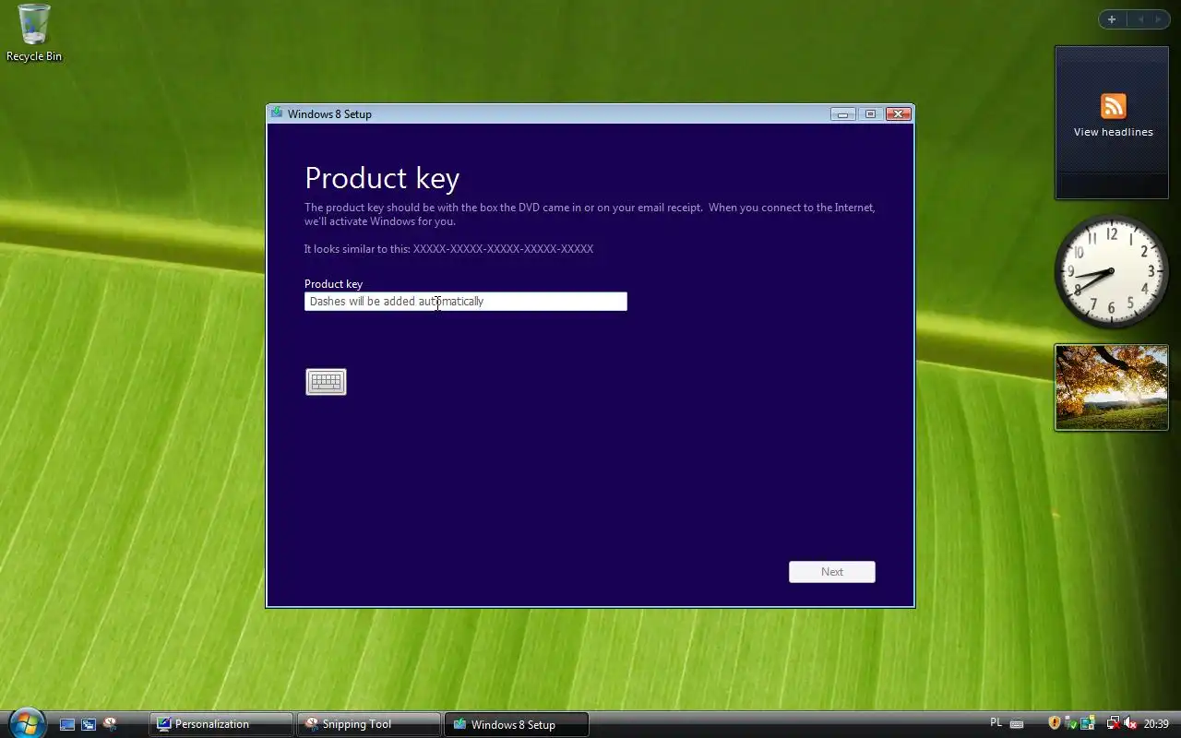This screenshot has width=1181, height=738.
Task: Maximize the Windows 8 Setup window
Action: tap(870, 114)
